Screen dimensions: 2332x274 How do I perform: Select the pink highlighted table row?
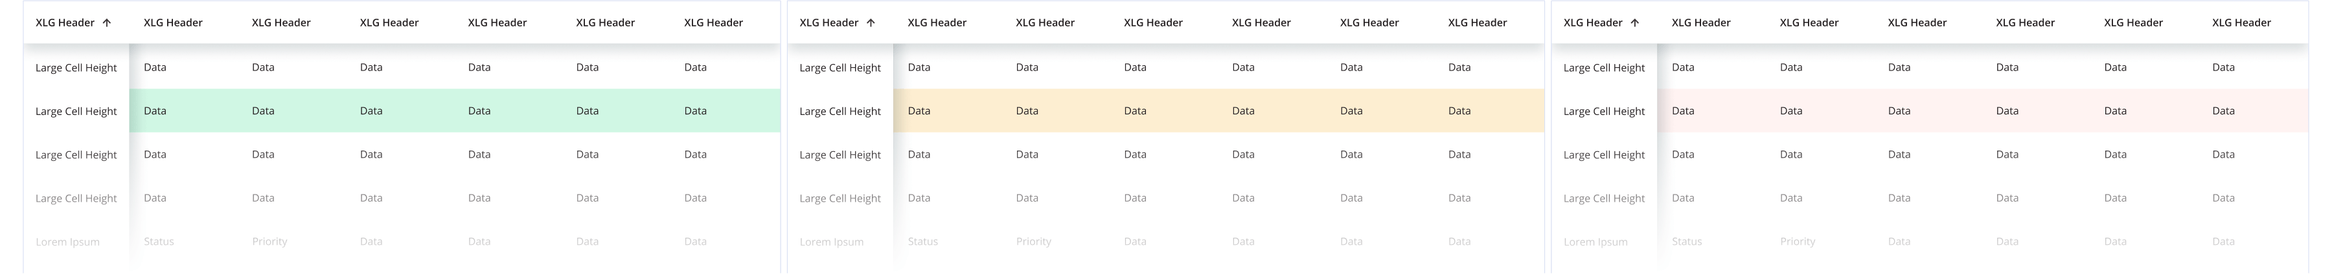tap(1982, 111)
